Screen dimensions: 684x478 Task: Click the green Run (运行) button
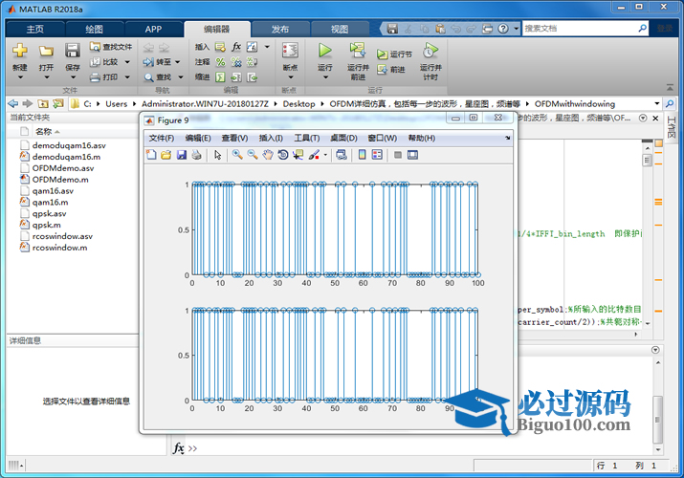tap(324, 53)
